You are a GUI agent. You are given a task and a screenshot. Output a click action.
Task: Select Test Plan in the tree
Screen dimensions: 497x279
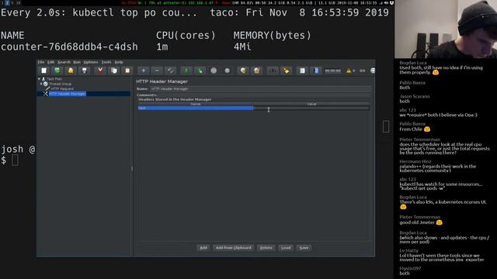pyautogui.click(x=54, y=79)
